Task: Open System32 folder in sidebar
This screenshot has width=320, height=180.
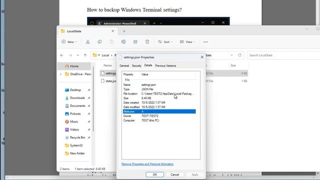Action: click(x=76, y=145)
